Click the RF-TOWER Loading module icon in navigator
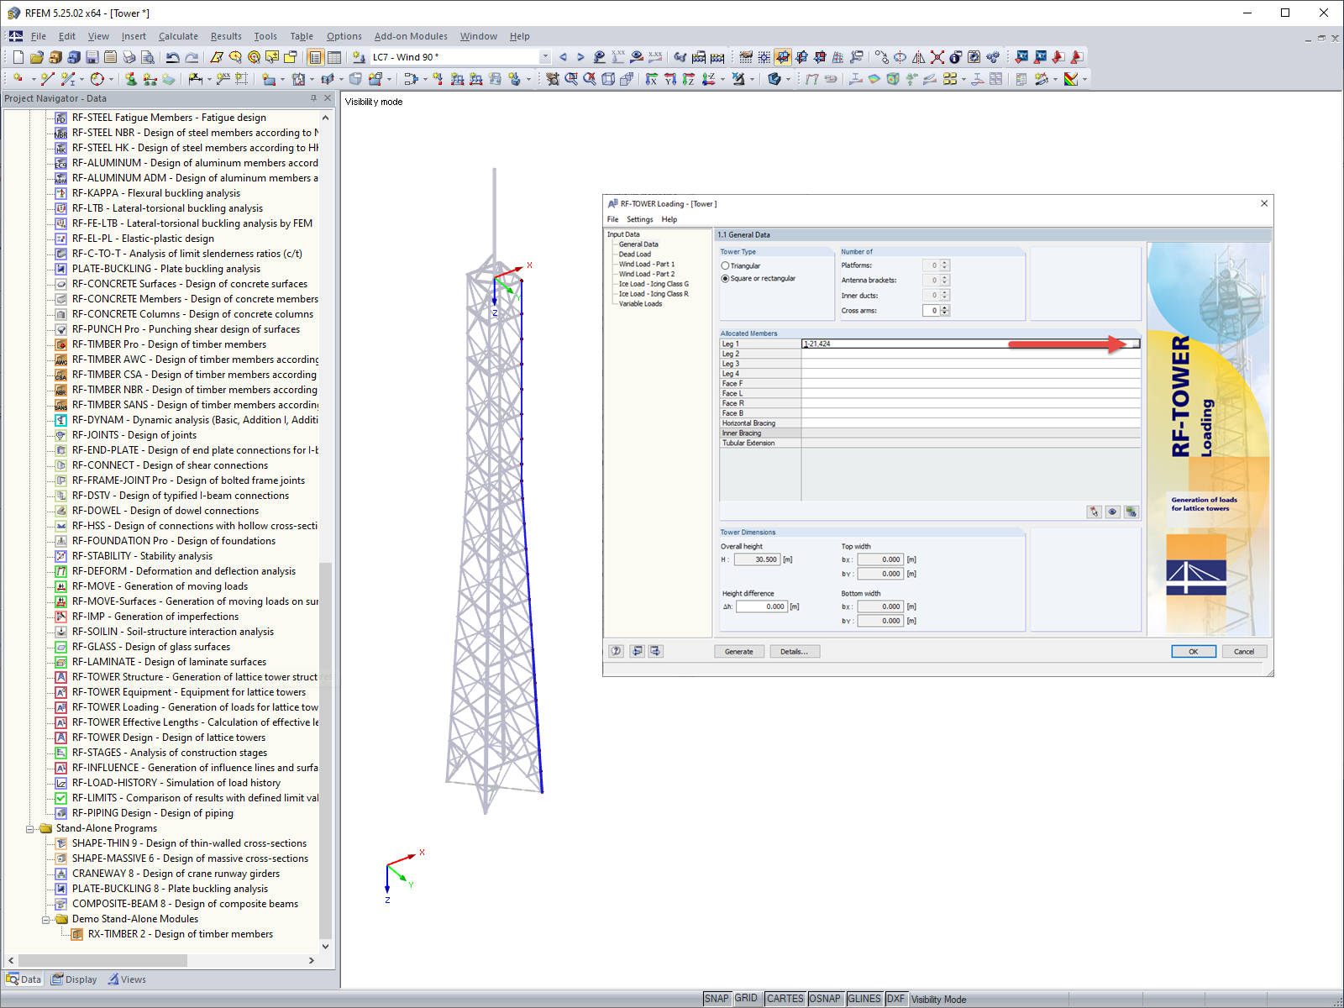Screen dimensions: 1344x1008 [x=60, y=707]
